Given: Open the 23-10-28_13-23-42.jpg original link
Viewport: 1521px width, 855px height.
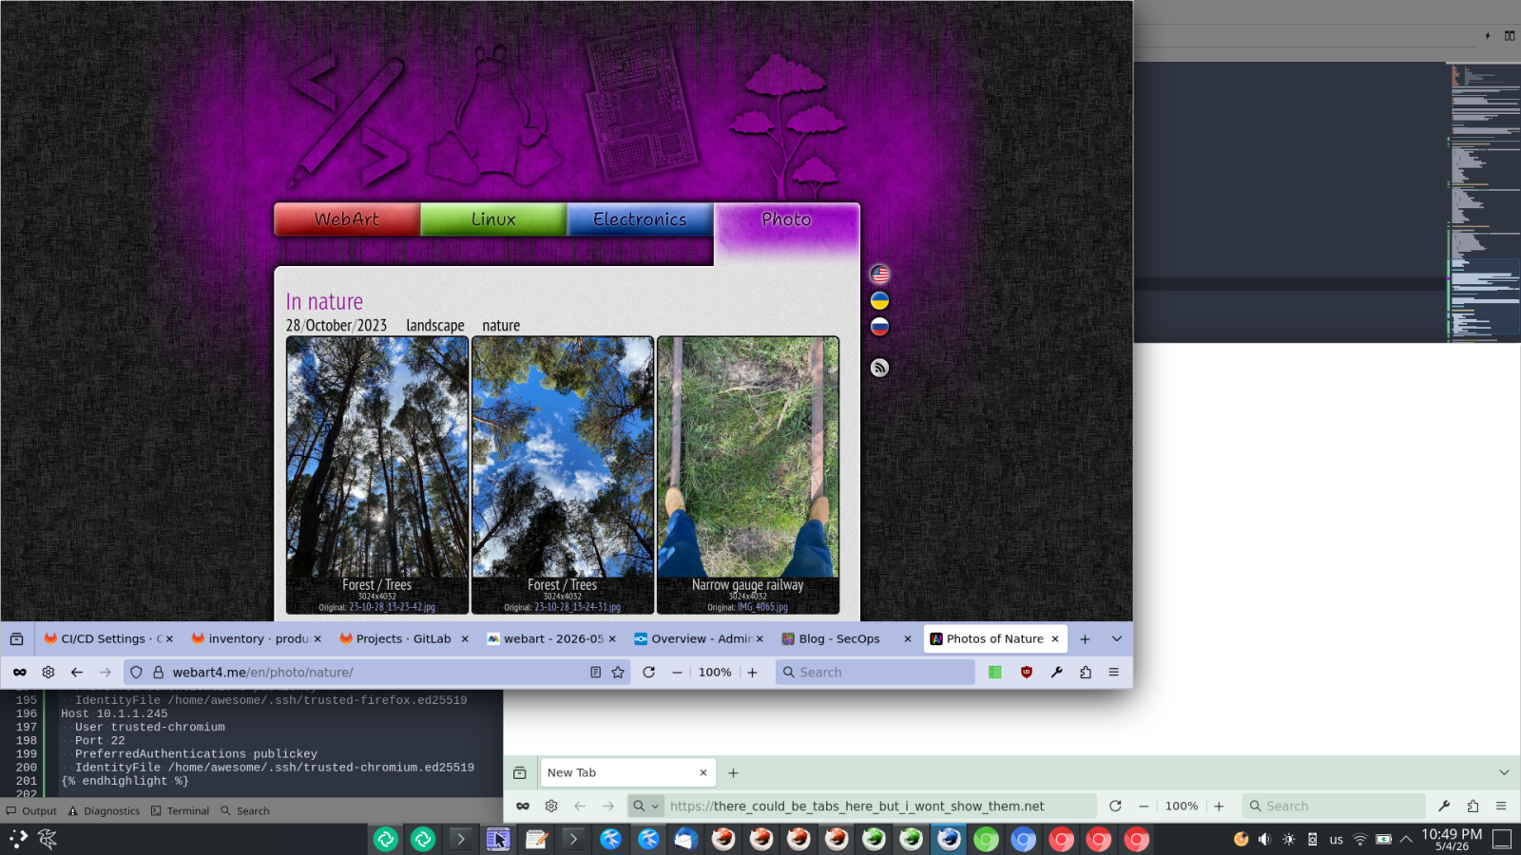Looking at the screenshot, I should pyautogui.click(x=393, y=607).
